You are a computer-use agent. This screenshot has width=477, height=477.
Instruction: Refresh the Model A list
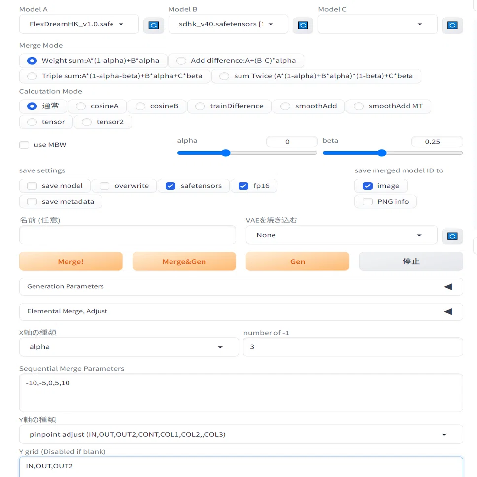coord(153,25)
